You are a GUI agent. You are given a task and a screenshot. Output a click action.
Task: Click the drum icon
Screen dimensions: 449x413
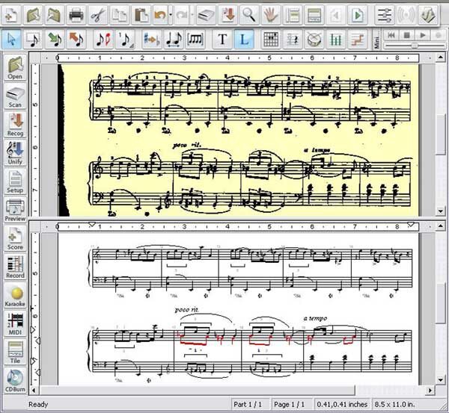(x=314, y=39)
